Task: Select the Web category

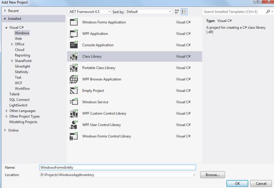Action: coord(19,38)
